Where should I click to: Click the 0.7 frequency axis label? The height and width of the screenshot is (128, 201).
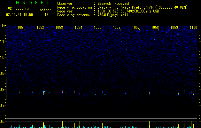point(3,106)
